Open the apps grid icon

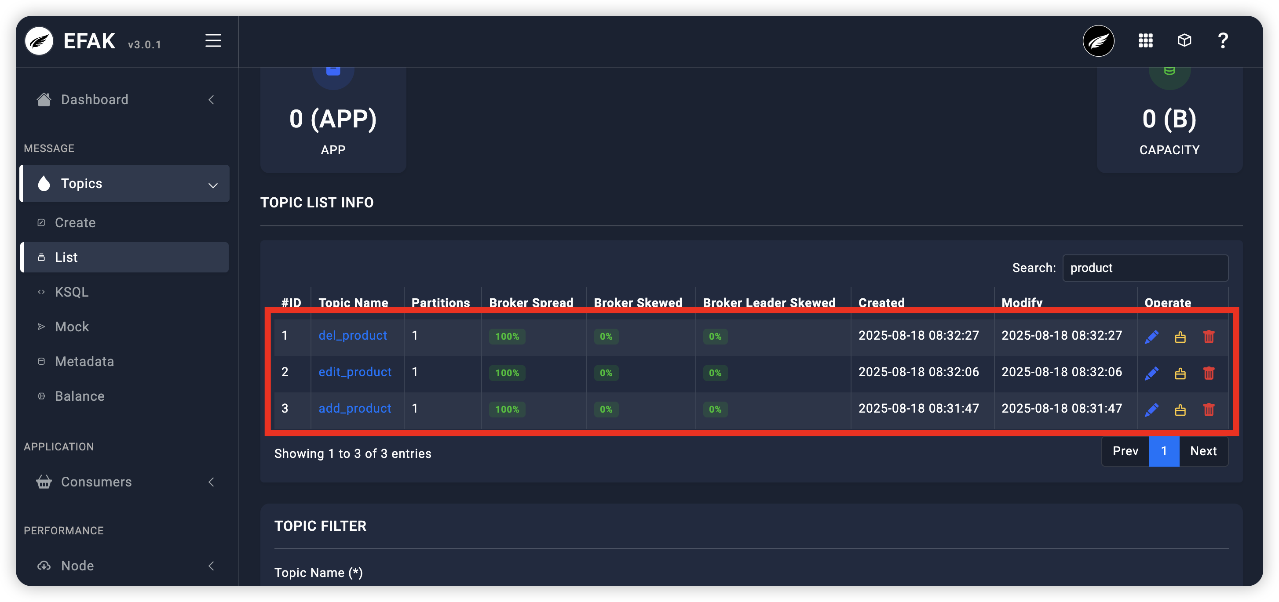point(1145,41)
